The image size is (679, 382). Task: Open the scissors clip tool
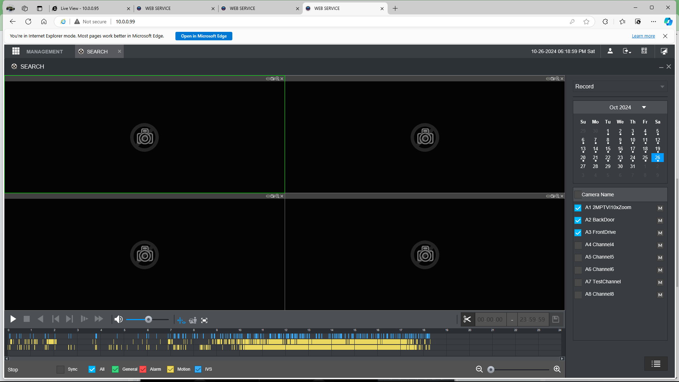(467, 319)
